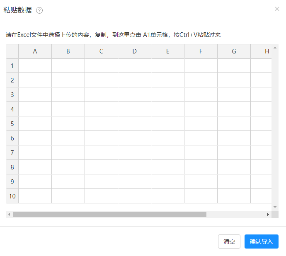This screenshot has height=256, width=286.
Task: Select column header A
Action: [x=35, y=51]
